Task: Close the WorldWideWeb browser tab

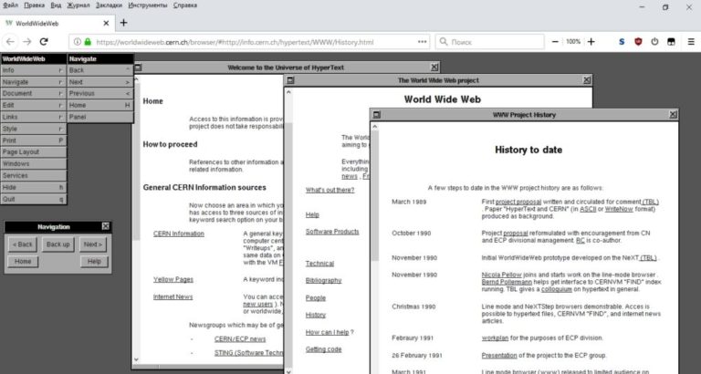Action: pyautogui.click(x=106, y=23)
